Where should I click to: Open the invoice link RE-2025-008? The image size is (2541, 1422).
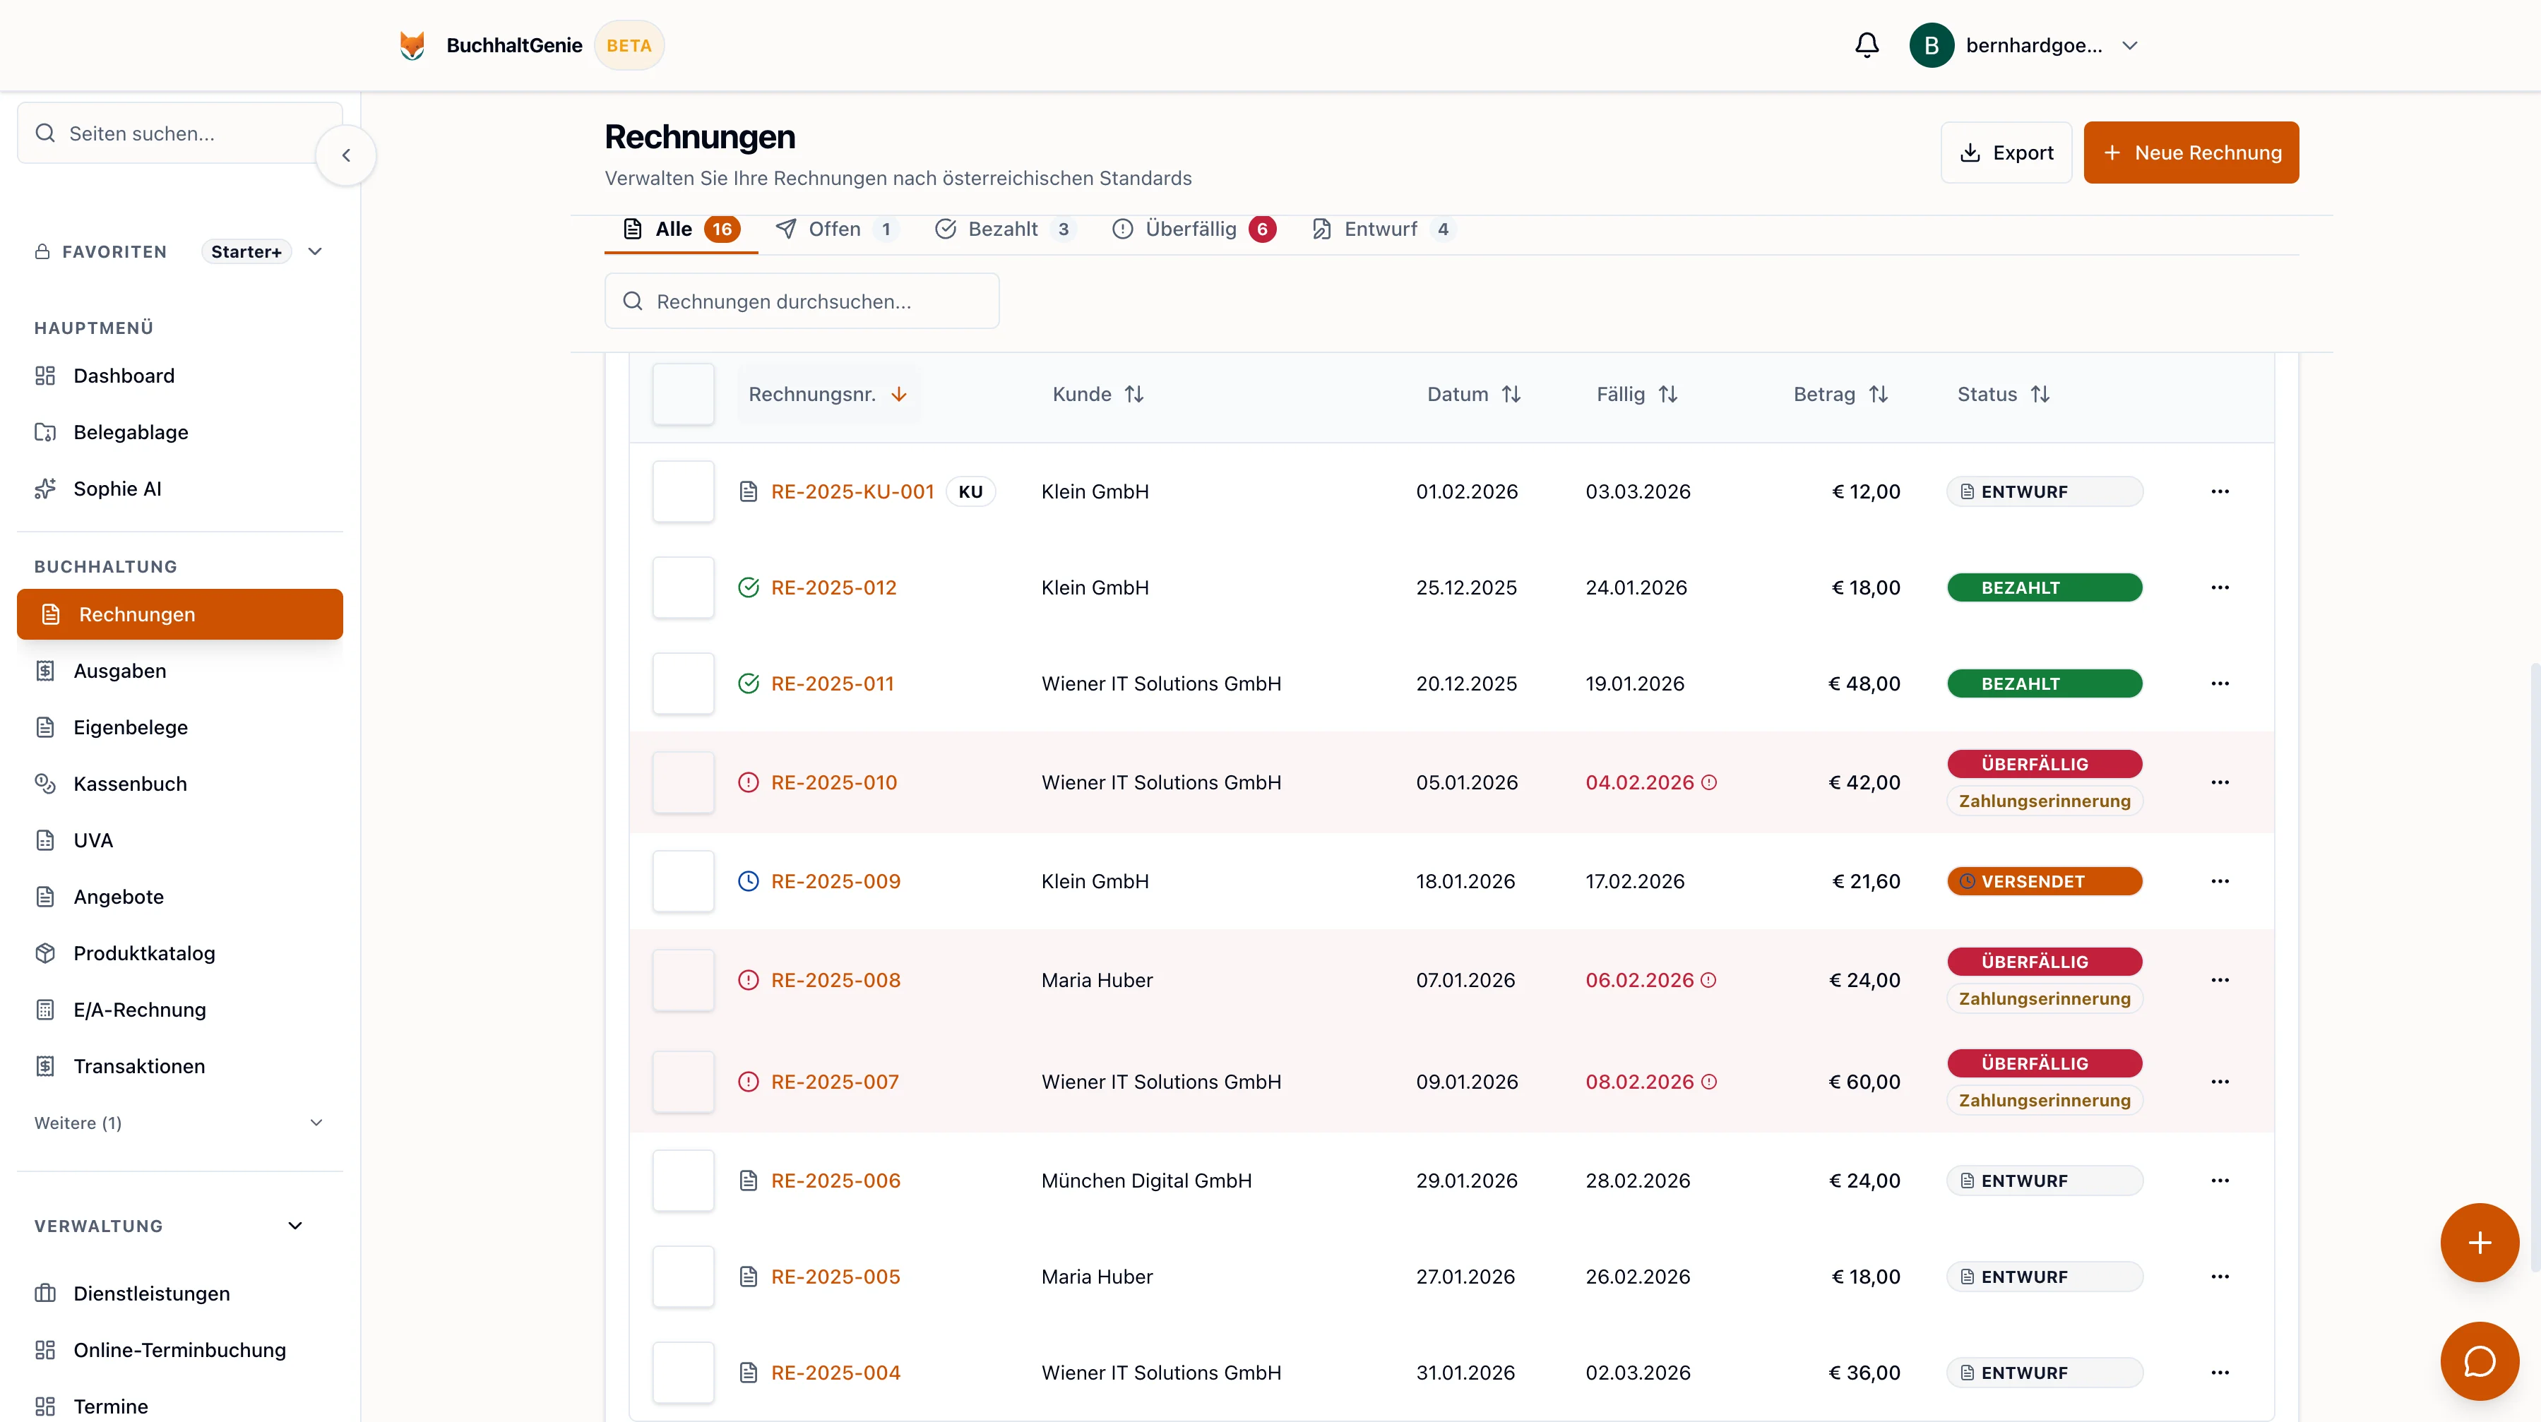click(x=835, y=980)
